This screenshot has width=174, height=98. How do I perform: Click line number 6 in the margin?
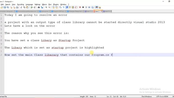pyautogui.click(x=1, y=33)
